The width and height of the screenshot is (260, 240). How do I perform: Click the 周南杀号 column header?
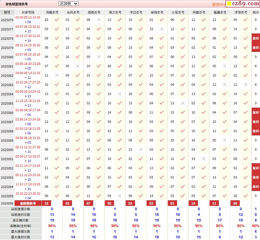tap(94, 13)
